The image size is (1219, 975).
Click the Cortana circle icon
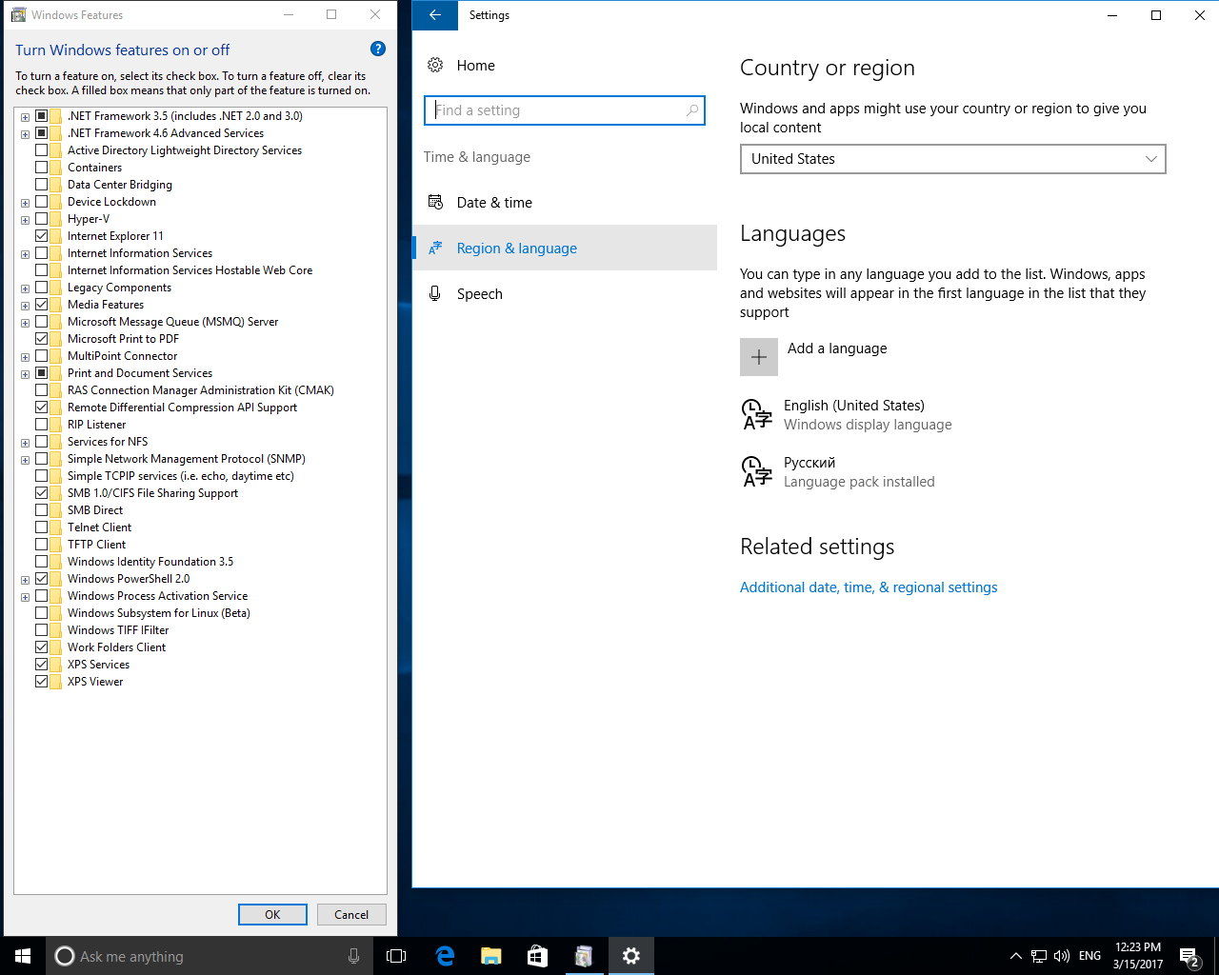click(65, 956)
